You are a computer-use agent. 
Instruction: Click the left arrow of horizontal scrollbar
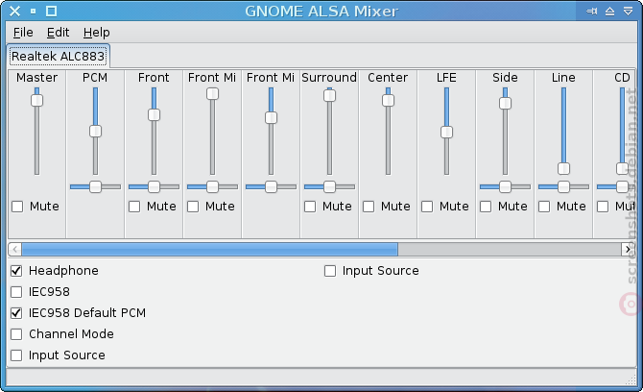(15, 249)
